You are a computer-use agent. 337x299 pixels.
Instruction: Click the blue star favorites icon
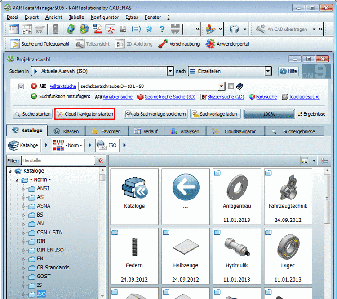149,29
